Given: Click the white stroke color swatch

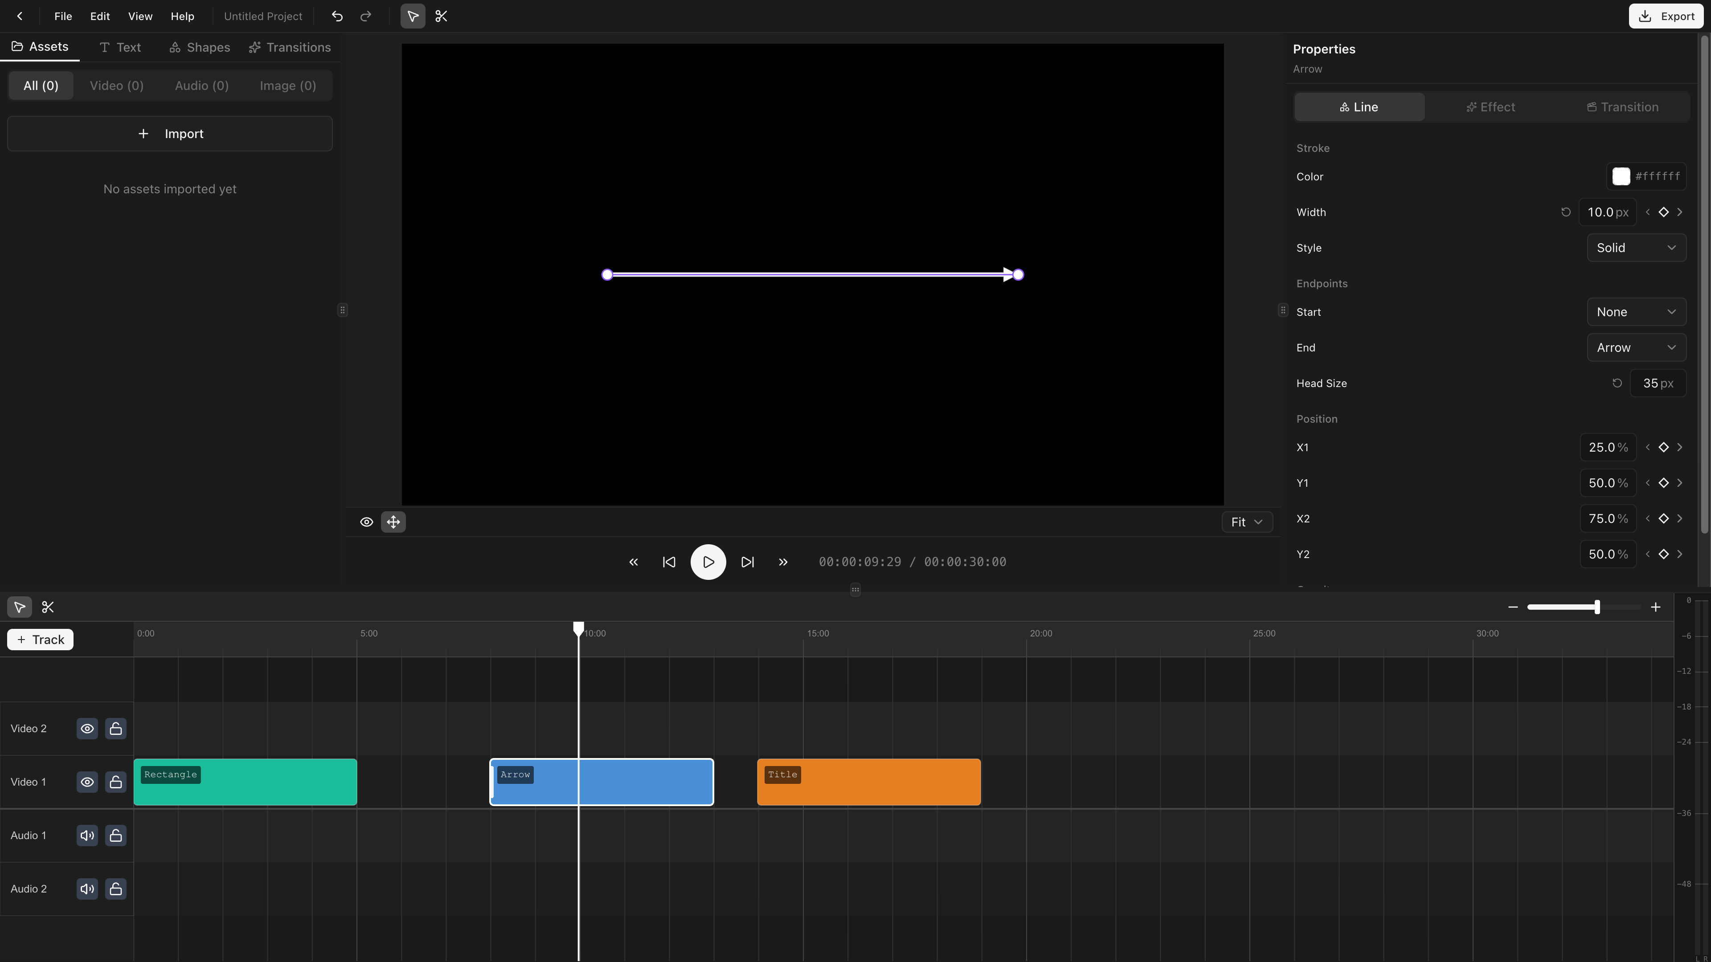Looking at the screenshot, I should click(1621, 177).
